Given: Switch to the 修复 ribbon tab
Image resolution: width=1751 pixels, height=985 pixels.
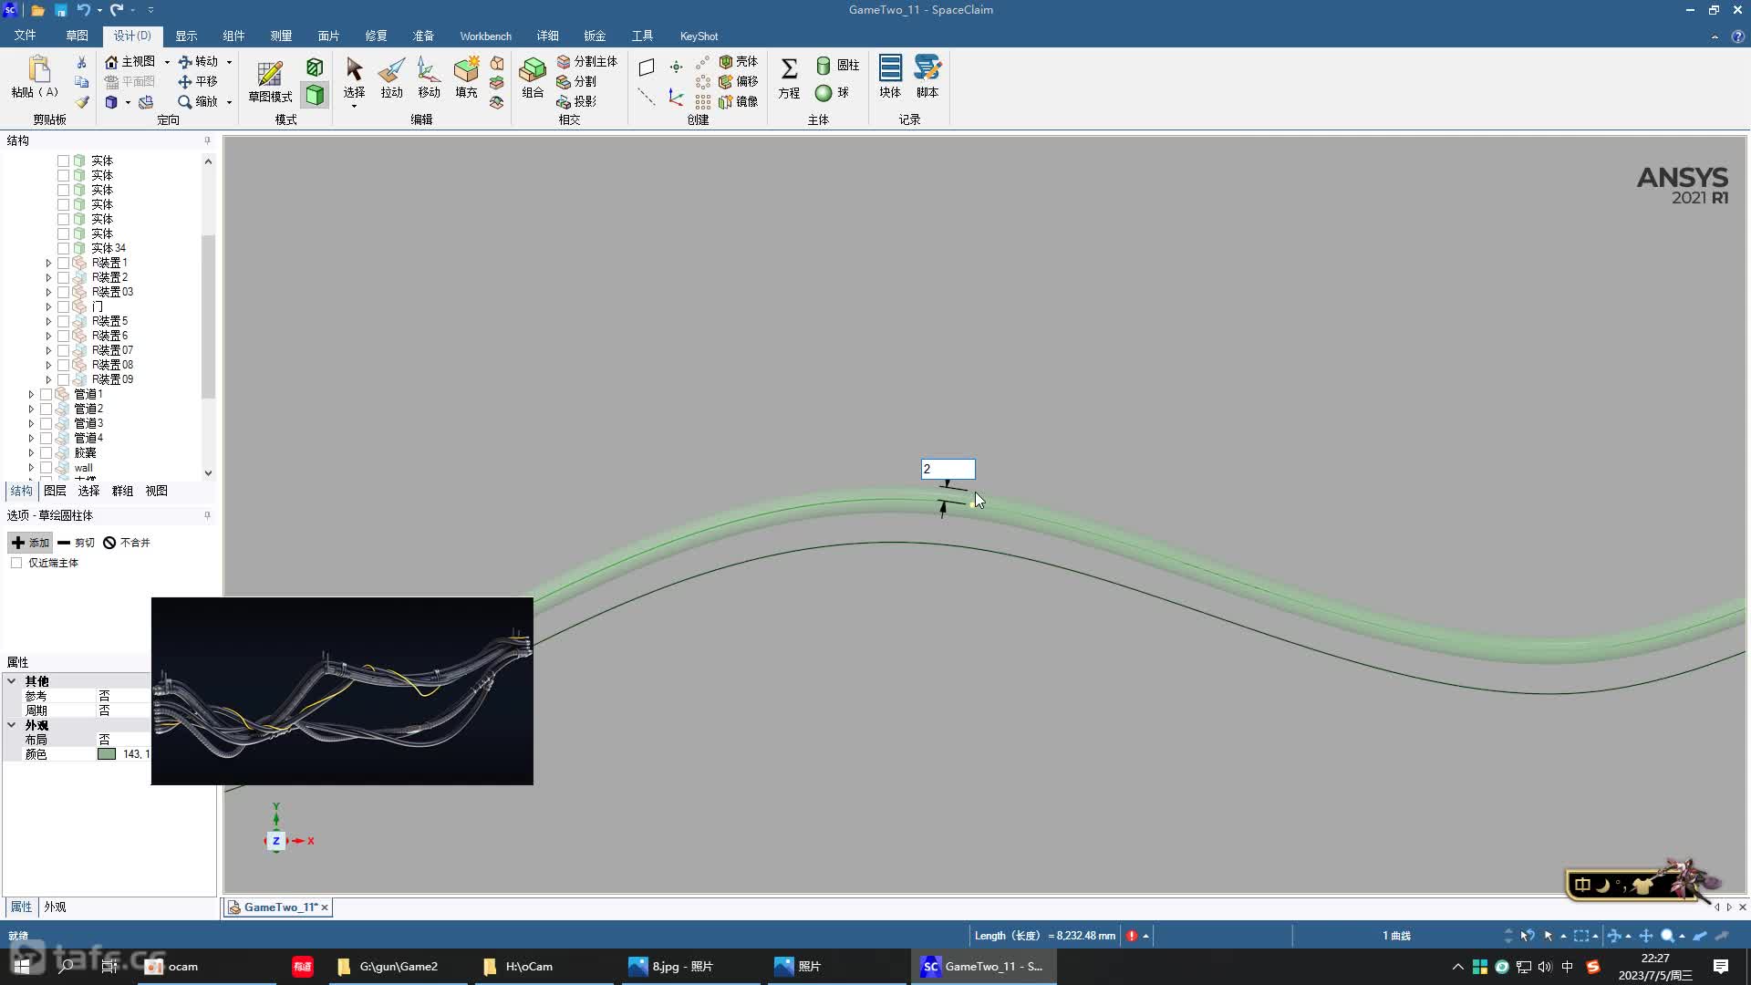Looking at the screenshot, I should 376,36.
